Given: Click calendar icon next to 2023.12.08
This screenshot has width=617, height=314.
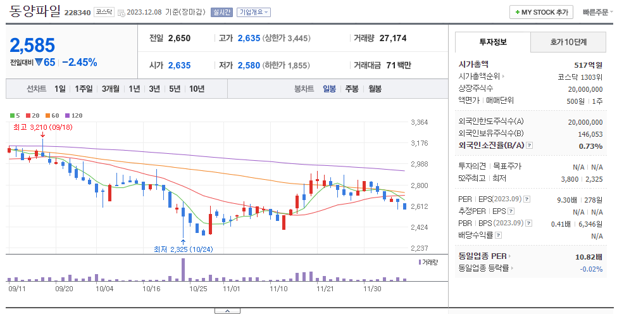Looking at the screenshot, I should coord(122,13).
